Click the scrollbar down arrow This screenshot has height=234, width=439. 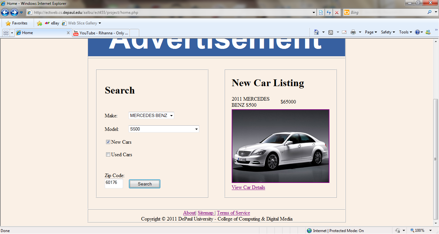(436, 224)
